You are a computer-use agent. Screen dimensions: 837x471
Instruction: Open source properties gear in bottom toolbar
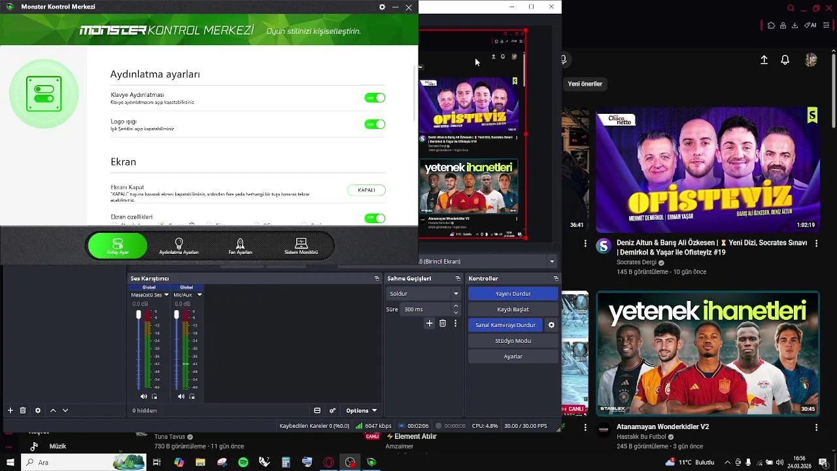(x=38, y=410)
